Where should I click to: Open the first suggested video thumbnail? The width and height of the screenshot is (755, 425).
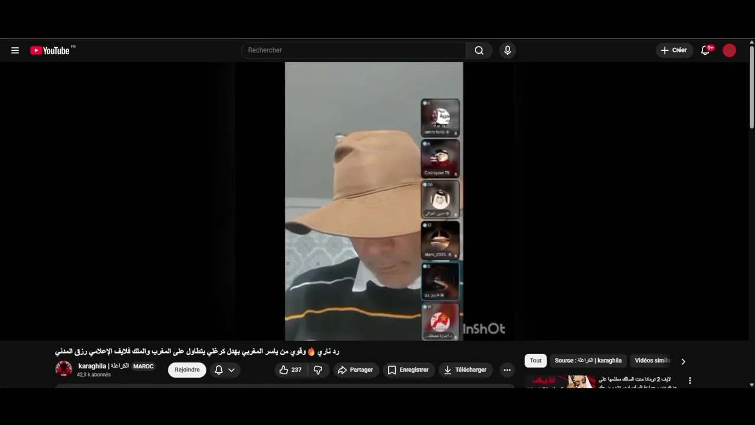(560, 381)
